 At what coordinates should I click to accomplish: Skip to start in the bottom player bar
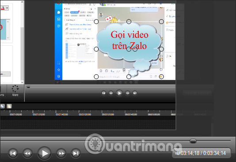(13, 153)
